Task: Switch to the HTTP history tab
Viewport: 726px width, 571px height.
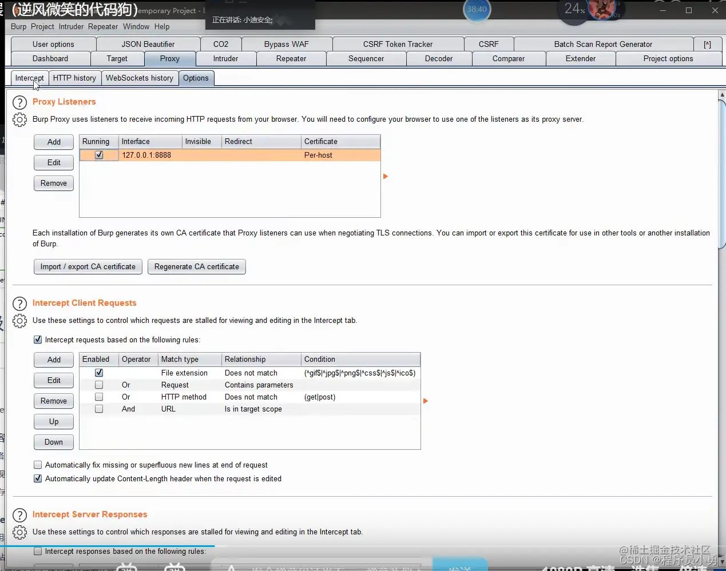Action: 74,78
